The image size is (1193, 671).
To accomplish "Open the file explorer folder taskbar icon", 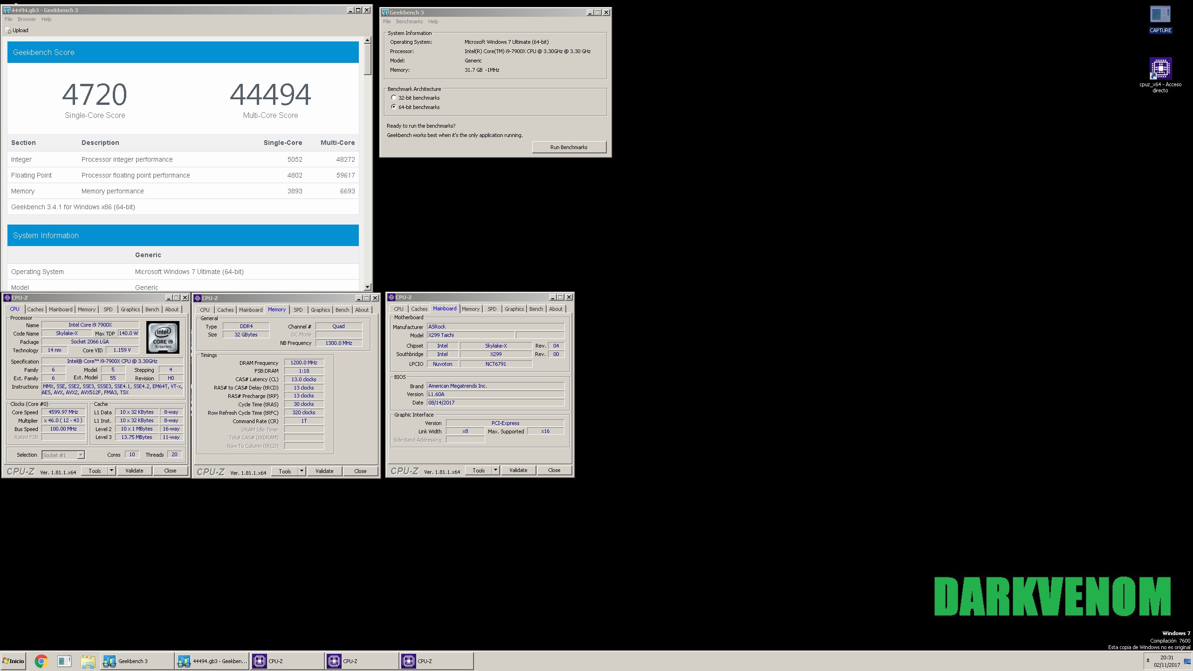I will [88, 661].
